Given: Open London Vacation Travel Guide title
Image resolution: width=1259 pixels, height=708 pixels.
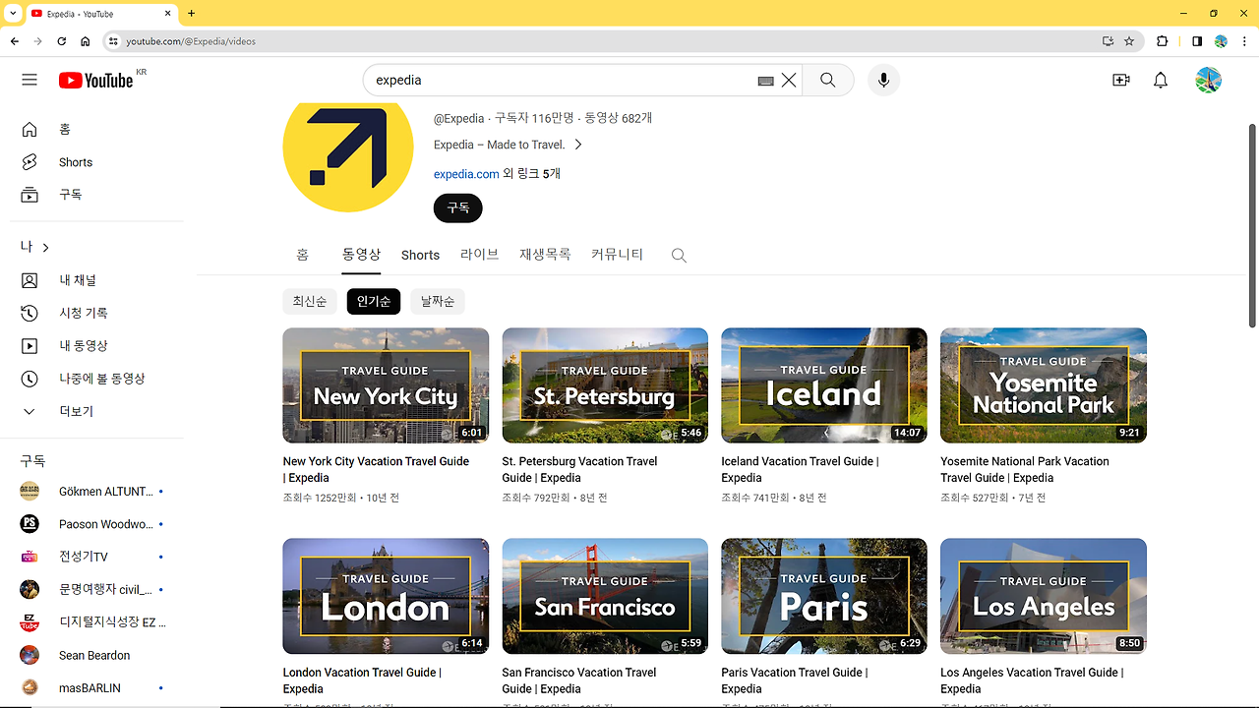Looking at the screenshot, I should click(362, 680).
